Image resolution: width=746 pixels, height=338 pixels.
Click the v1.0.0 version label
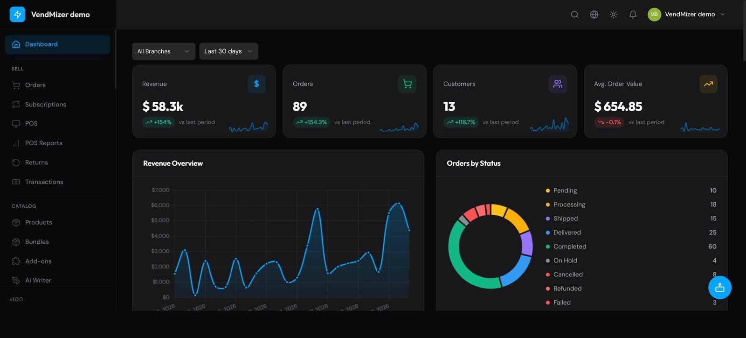[16, 299]
